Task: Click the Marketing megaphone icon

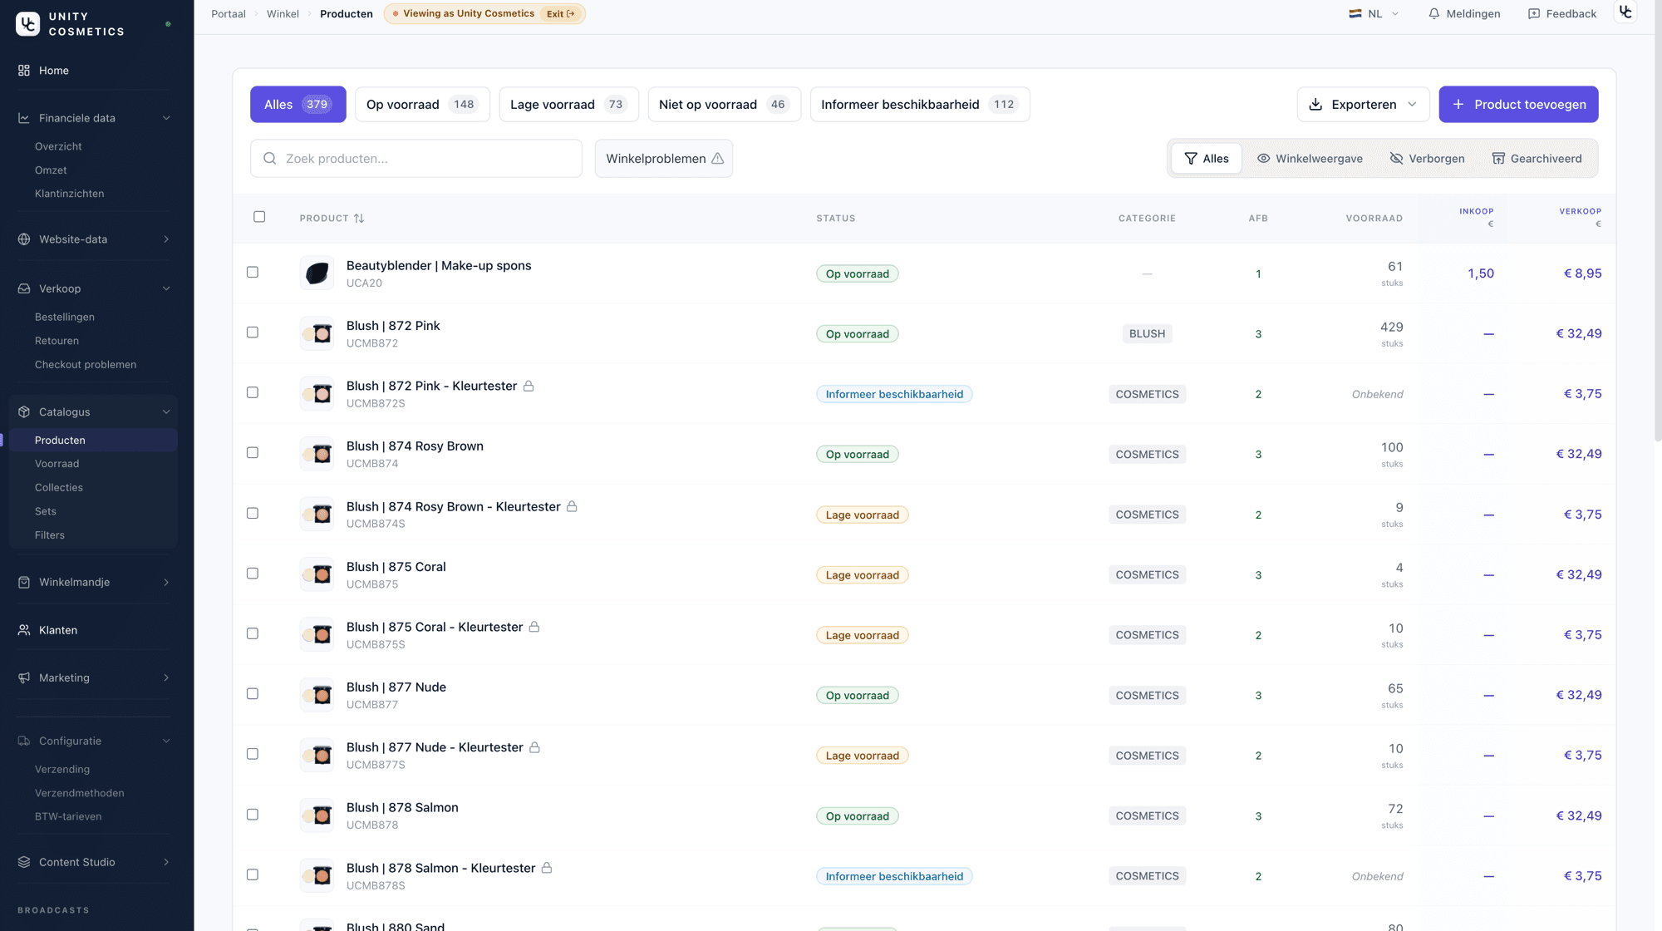Action: (x=24, y=678)
